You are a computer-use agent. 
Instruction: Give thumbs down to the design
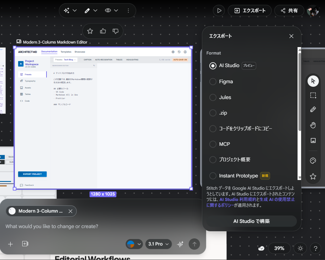[115, 31]
